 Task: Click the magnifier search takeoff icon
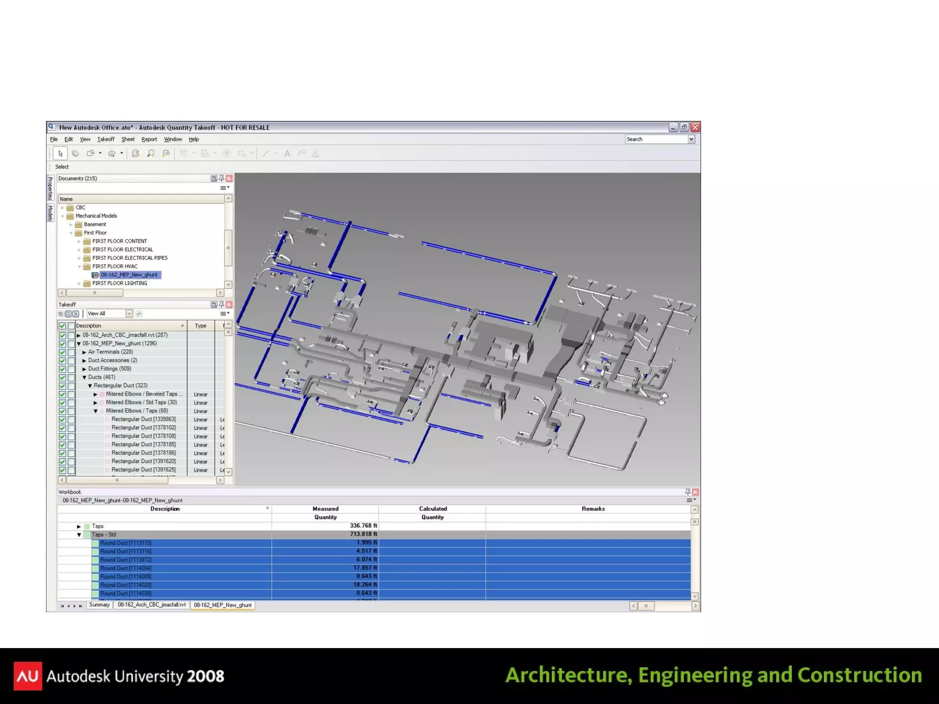tap(151, 154)
